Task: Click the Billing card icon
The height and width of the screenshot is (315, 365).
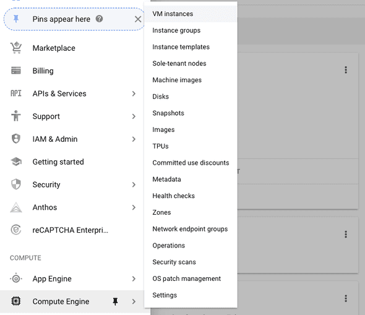Action: (16, 71)
